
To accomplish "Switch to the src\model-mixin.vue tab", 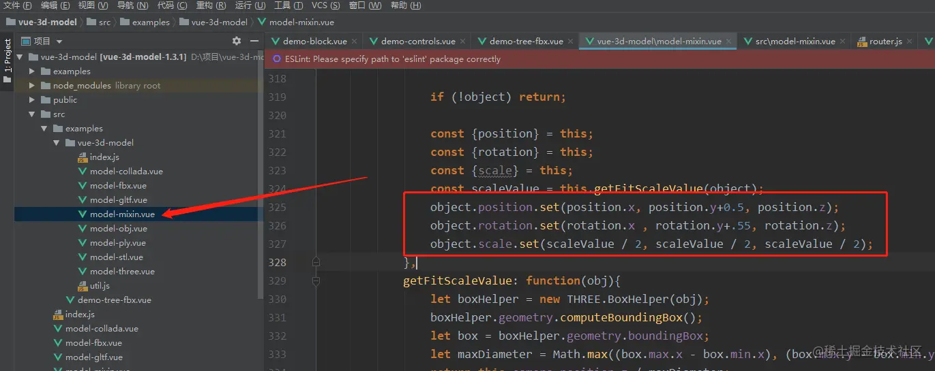I will pyautogui.click(x=795, y=42).
